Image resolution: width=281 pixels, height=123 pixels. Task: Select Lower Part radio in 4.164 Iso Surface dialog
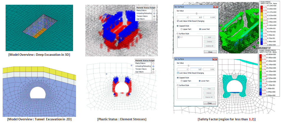200,29
